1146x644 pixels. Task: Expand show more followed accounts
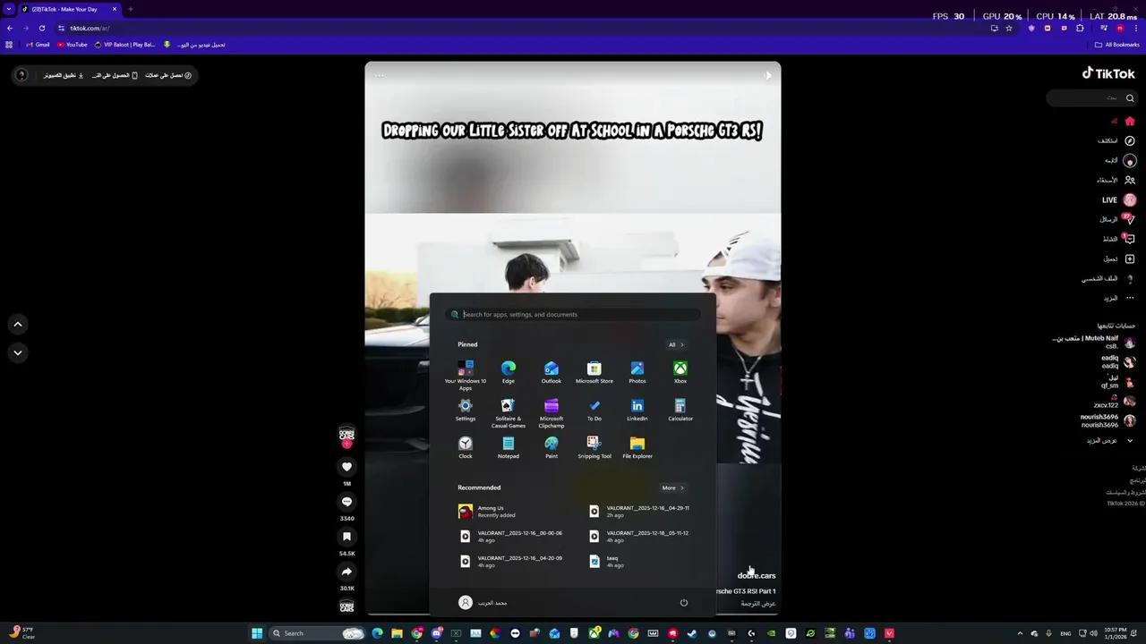point(1108,440)
